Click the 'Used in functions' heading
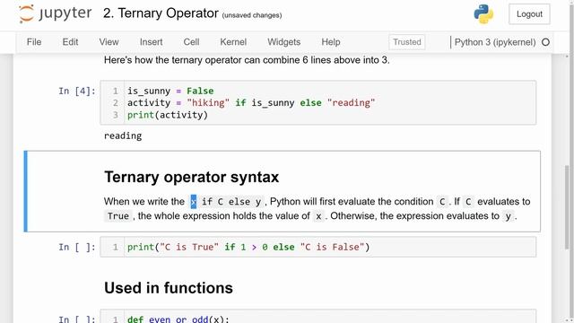The height and width of the screenshot is (323, 574). point(169,288)
